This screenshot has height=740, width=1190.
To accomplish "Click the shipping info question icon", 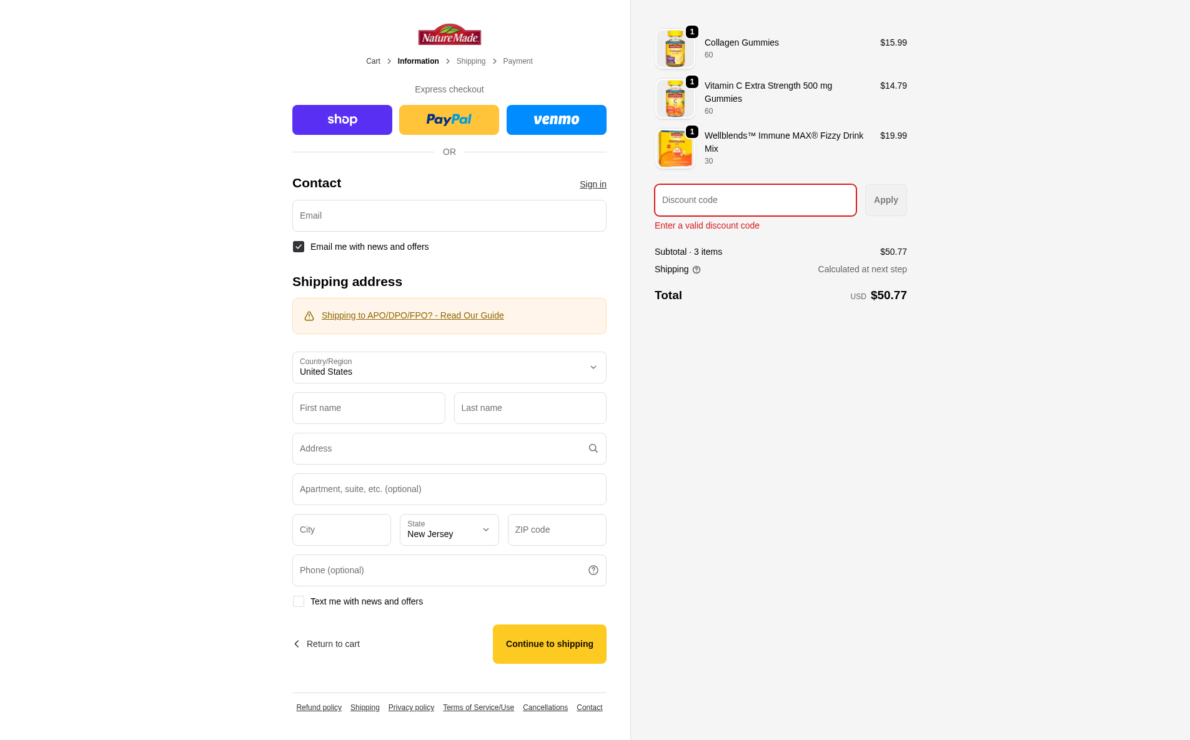I will click(x=697, y=270).
